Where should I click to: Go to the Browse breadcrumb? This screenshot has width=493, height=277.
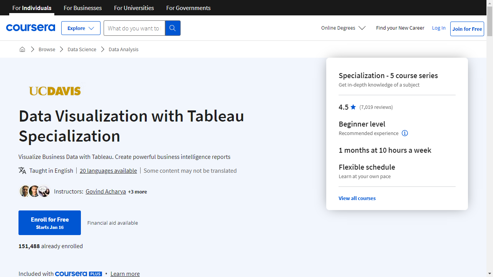[47, 49]
